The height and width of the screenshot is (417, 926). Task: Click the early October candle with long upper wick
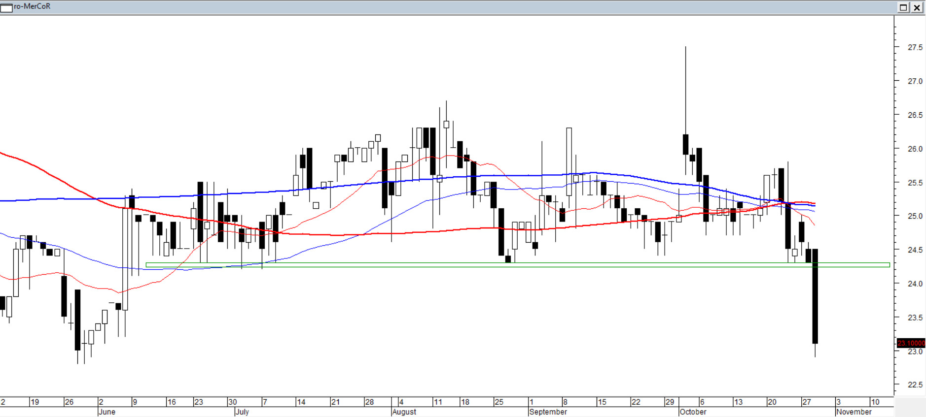(x=685, y=144)
